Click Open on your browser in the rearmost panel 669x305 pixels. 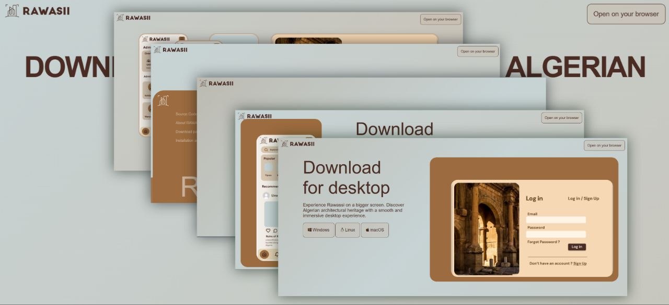(441, 19)
